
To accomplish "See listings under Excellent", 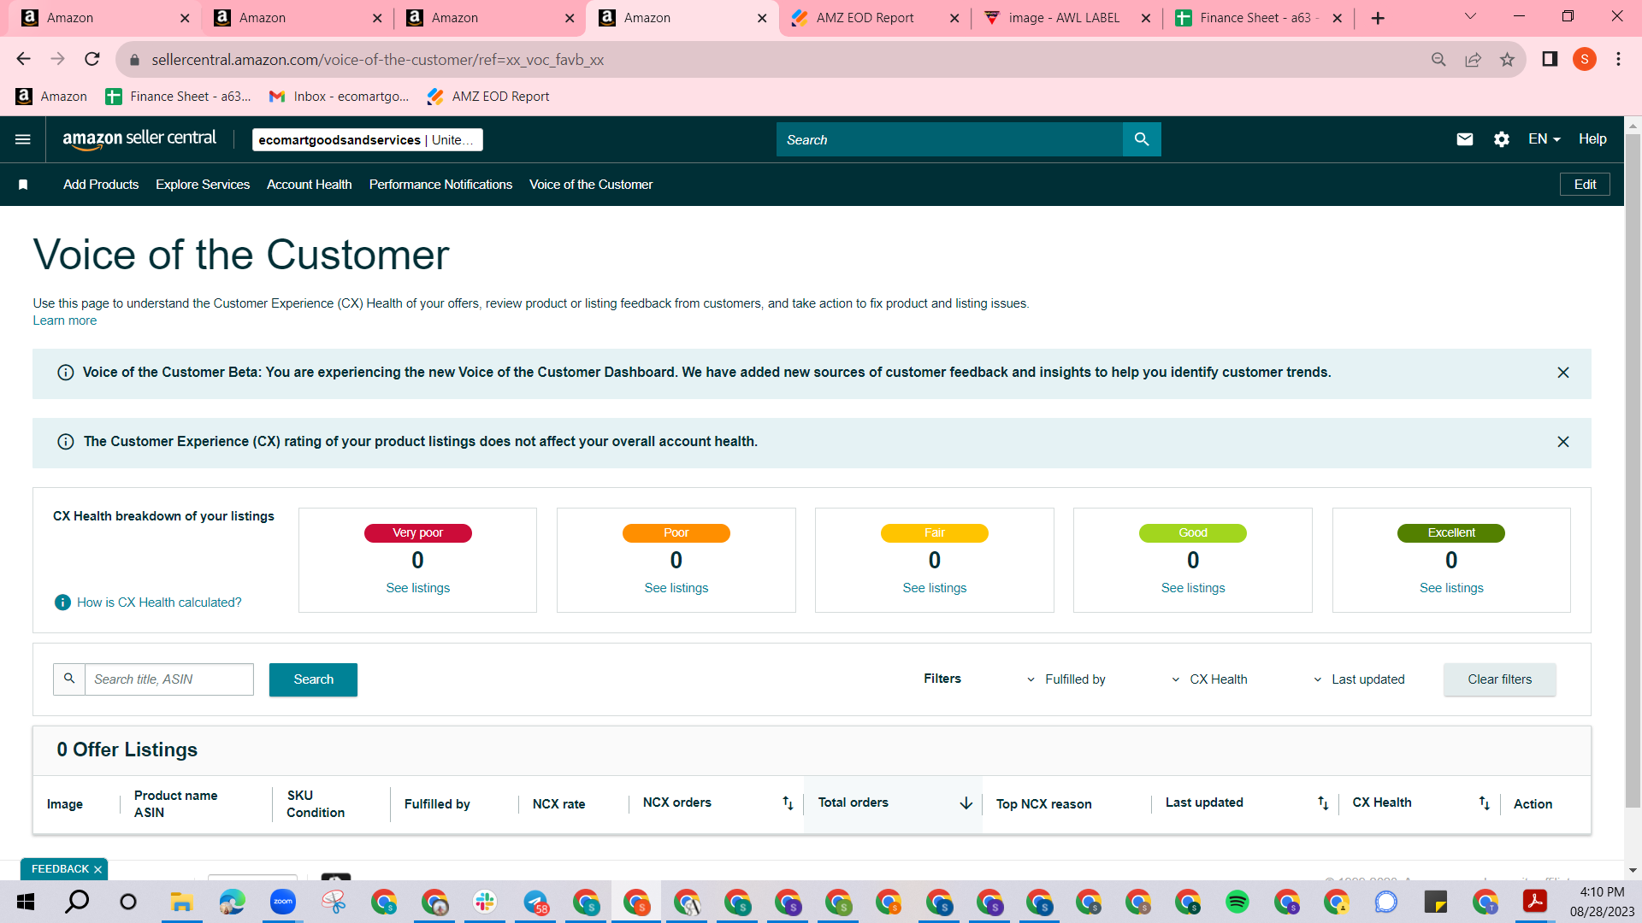I will [1451, 588].
